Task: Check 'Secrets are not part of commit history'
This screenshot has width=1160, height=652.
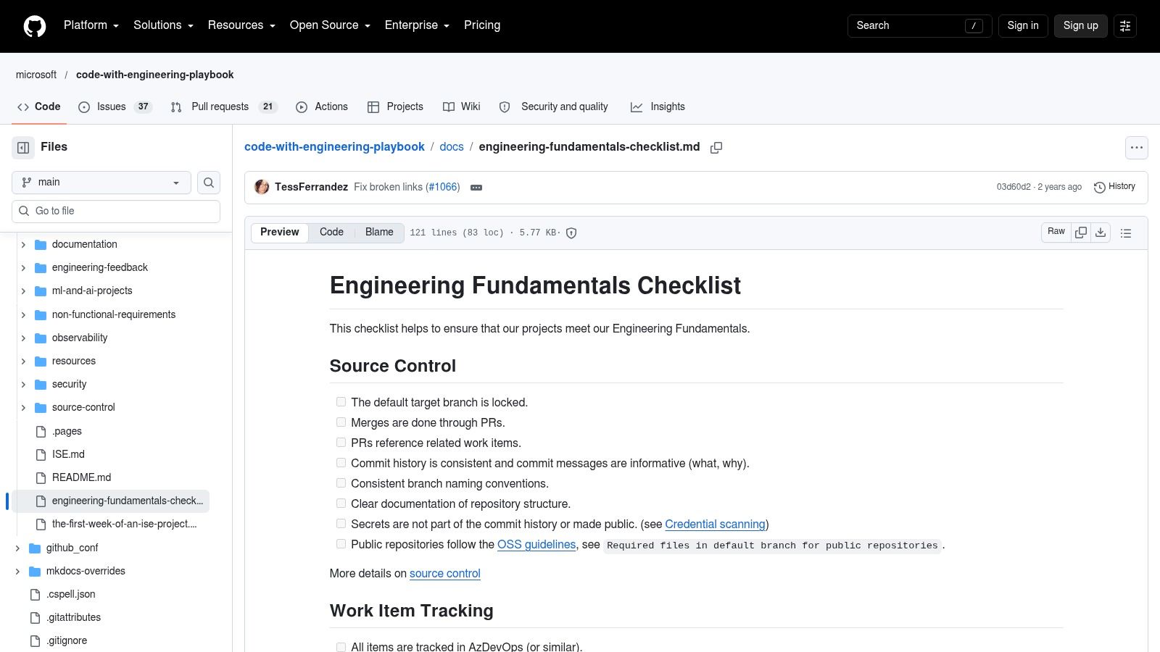Action: [x=341, y=523]
